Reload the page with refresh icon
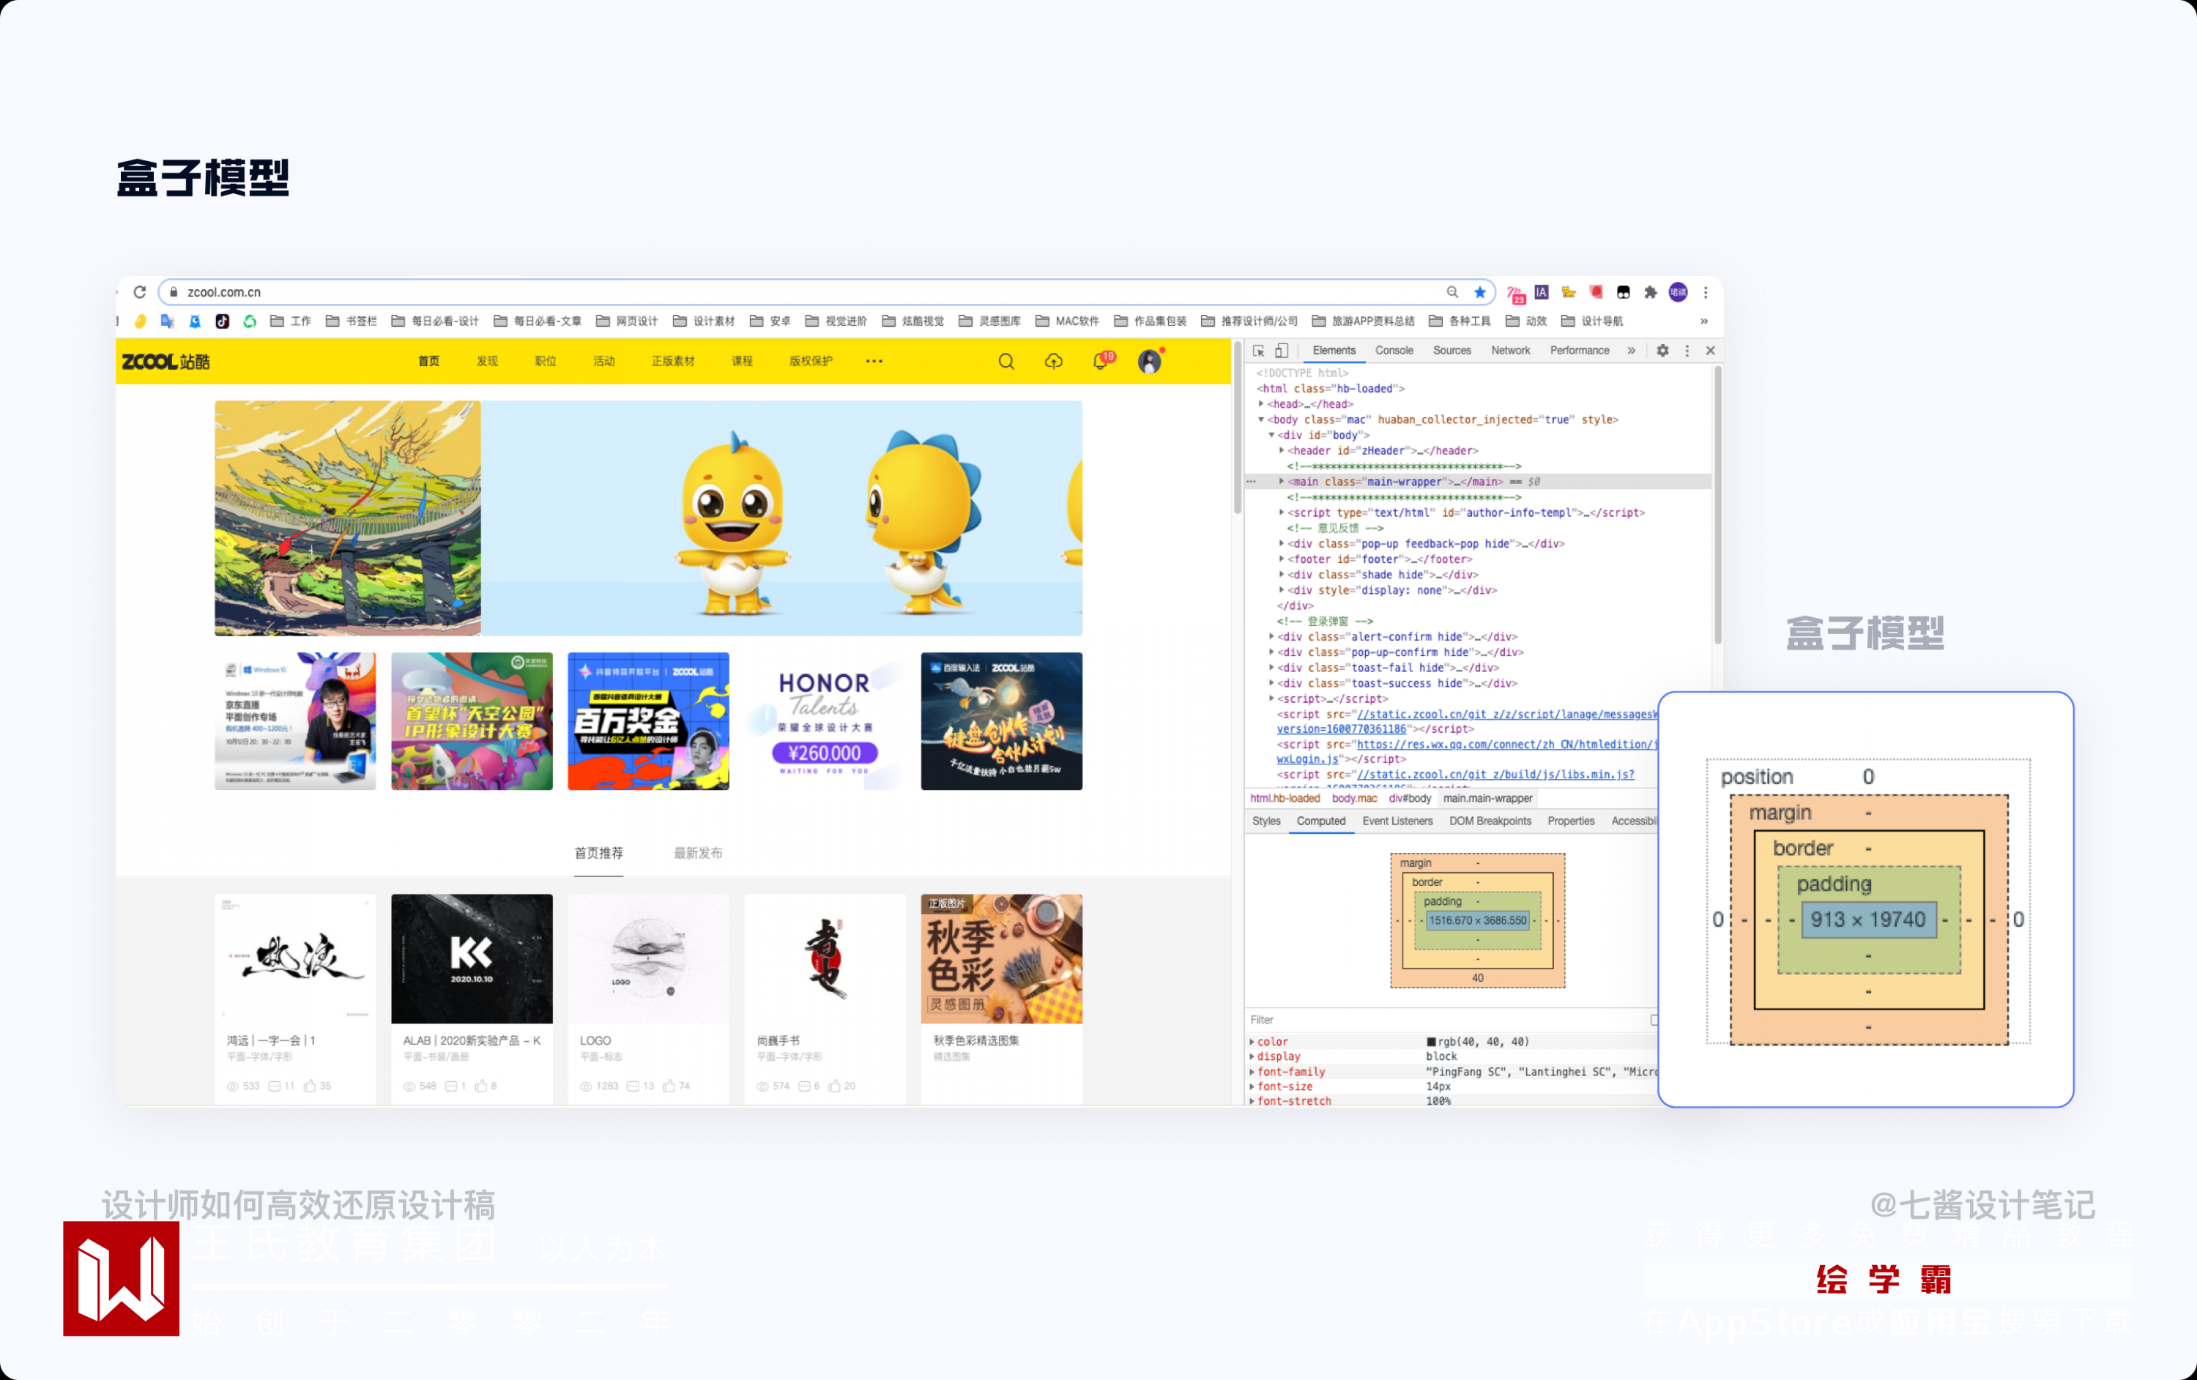 coord(140,293)
